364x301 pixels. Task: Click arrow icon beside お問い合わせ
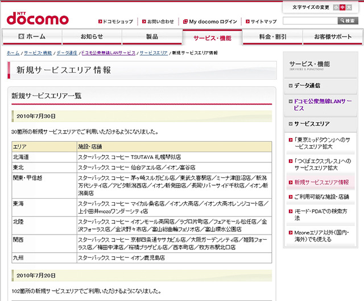pyautogui.click(x=144, y=22)
